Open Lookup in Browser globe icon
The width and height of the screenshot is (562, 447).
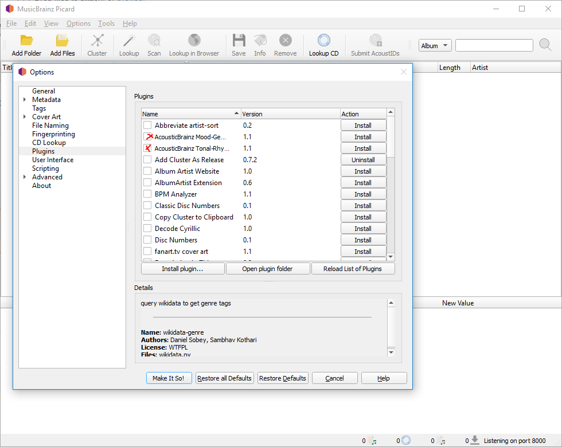click(194, 41)
